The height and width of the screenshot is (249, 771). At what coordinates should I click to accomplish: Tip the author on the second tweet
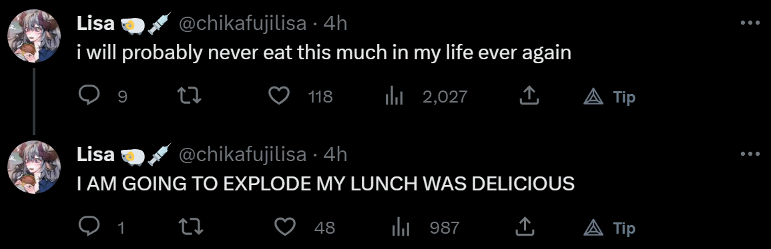609,228
